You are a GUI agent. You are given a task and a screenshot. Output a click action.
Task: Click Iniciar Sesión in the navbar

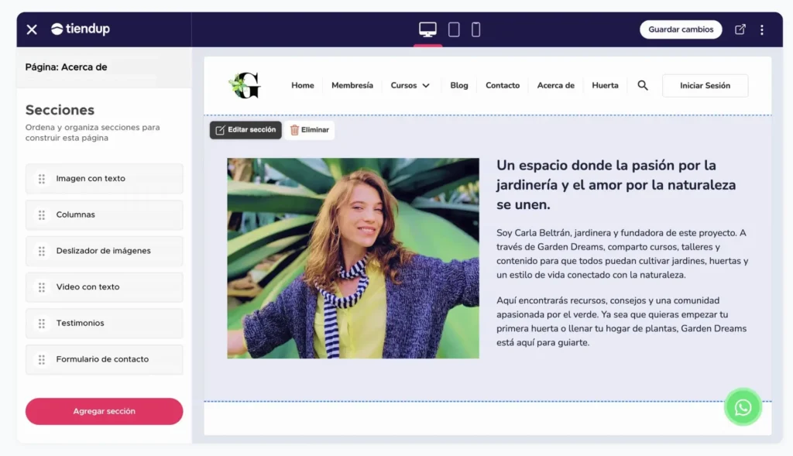705,85
